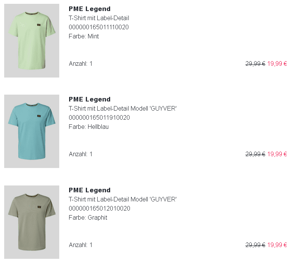Click the red 19,99 € price of Graphit shirt
This screenshot has width=297, height=263.
tap(277, 245)
